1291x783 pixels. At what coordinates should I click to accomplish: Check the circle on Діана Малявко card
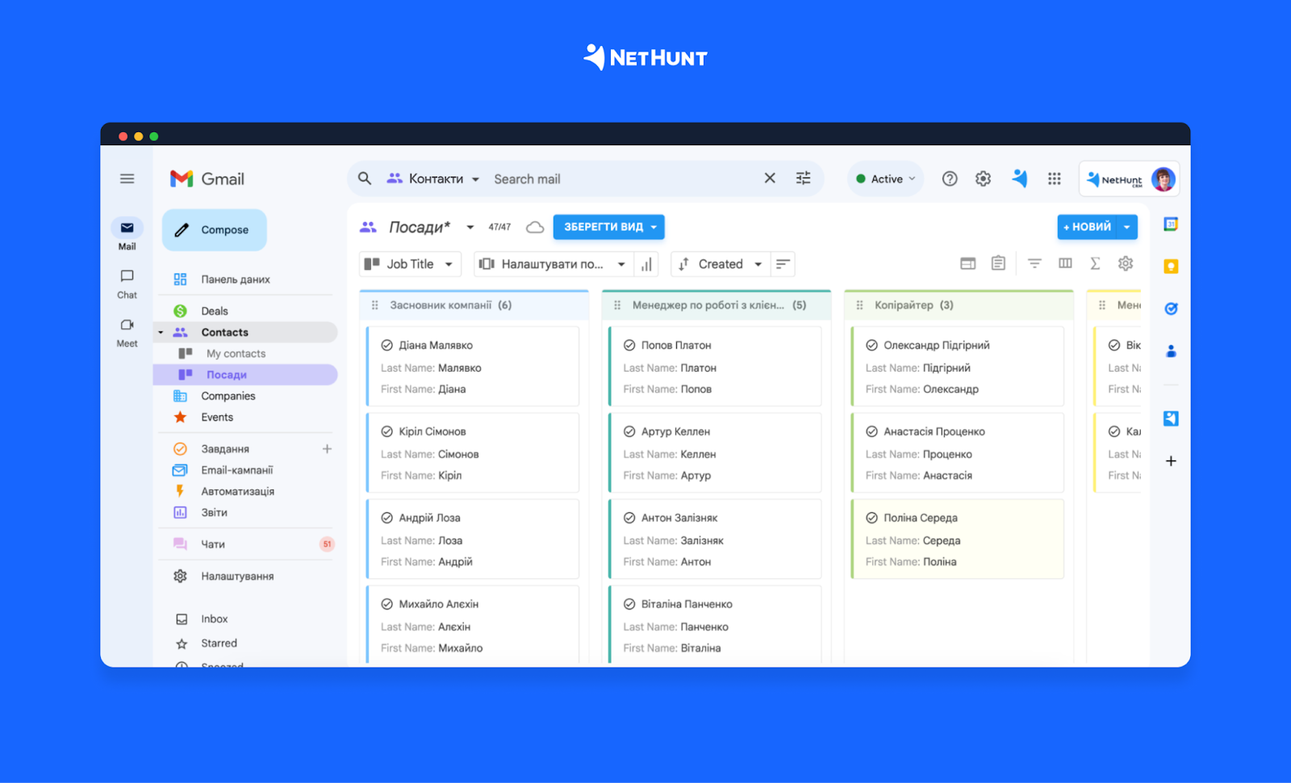click(387, 345)
